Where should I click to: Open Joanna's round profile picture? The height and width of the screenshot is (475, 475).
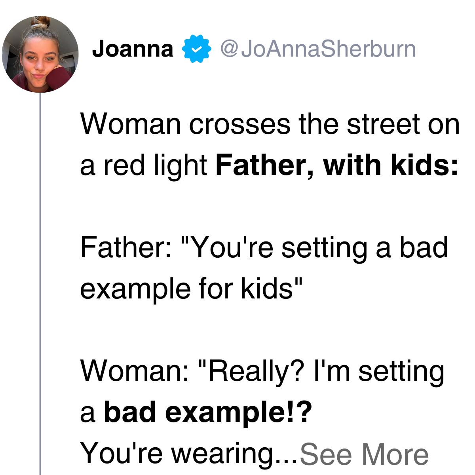click(x=40, y=55)
